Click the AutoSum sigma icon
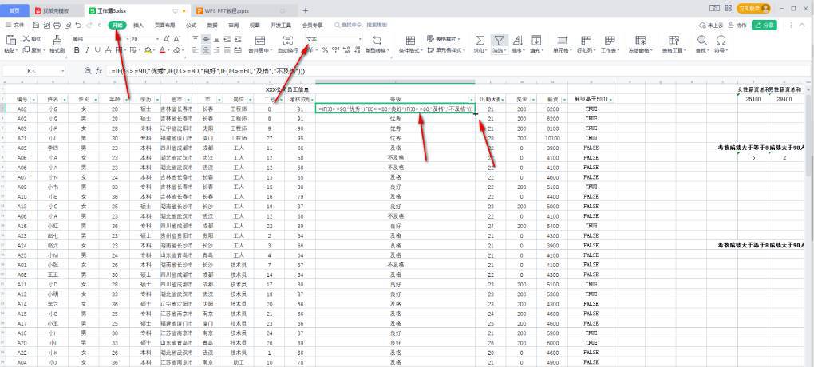 click(x=480, y=40)
